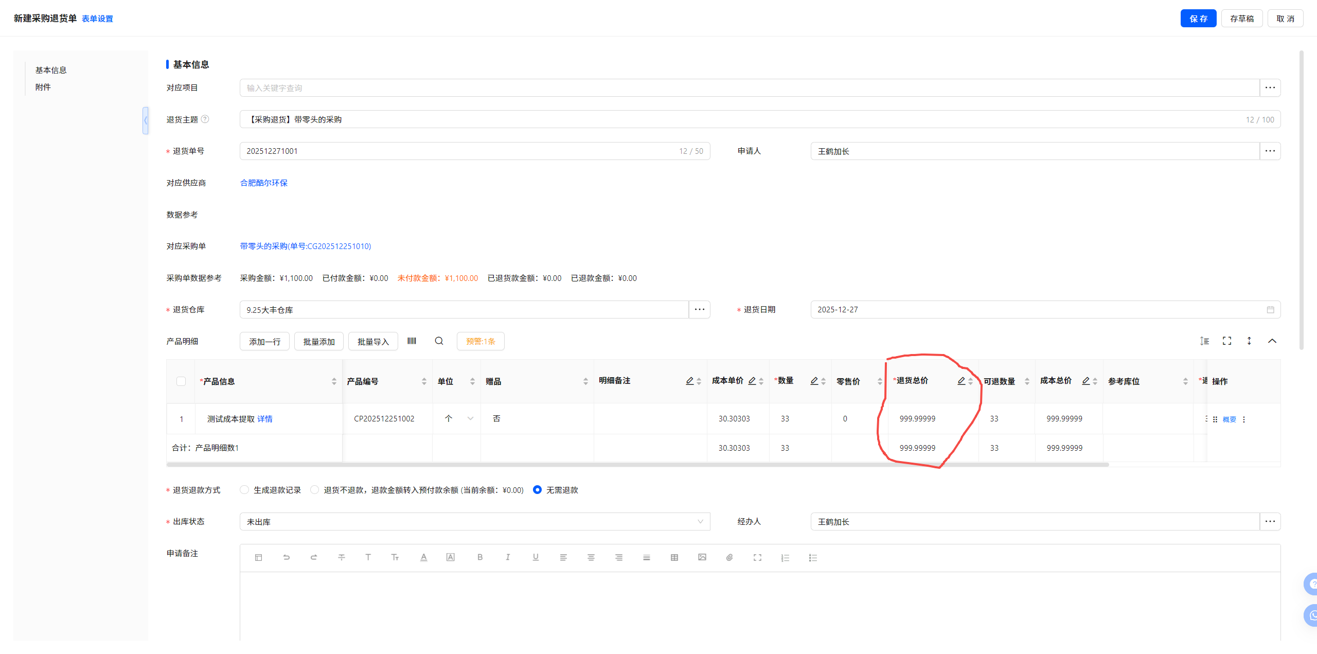Viewport: 1317px width, 654px height.
Task: Go to the 附件 section in the sidebar
Action: click(43, 87)
